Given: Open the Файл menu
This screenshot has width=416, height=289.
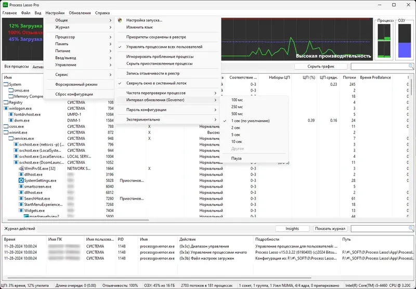Looking at the screenshot, I should coord(25,12).
